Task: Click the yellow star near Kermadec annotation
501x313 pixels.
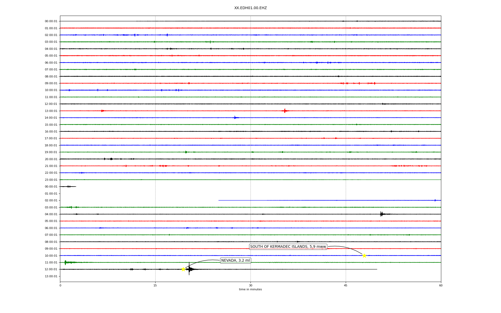Action: click(364, 256)
